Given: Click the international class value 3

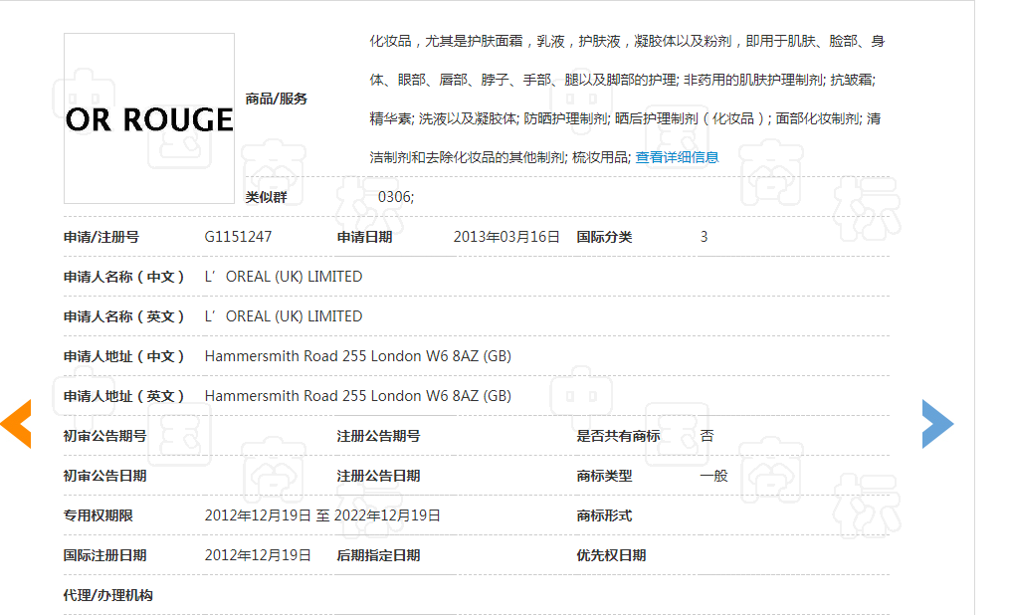Looking at the screenshot, I should 703,236.
